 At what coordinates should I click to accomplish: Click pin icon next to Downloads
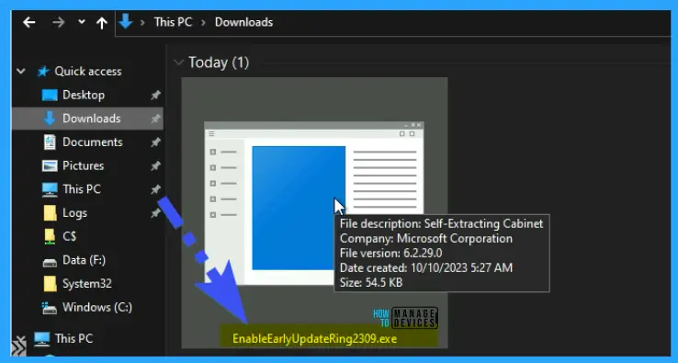(x=155, y=119)
